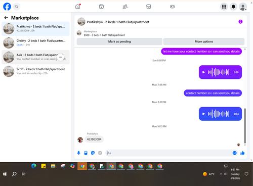Choose a GIF icon
This screenshot has height=186, width=253.
pyautogui.click(x=100, y=153)
